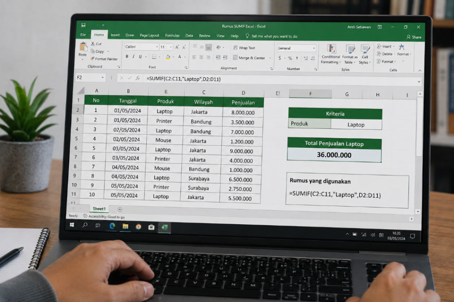This screenshot has height=302, width=454.
Task: Toggle Top Align vertical alignment
Action: coord(195,47)
